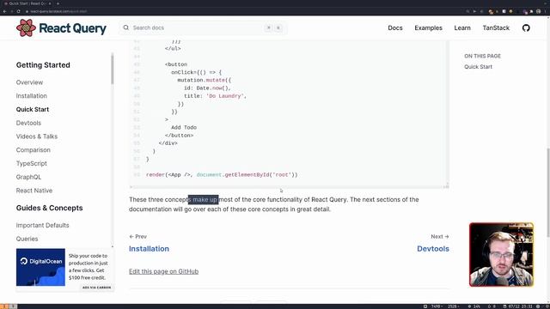Viewport: 550px width, 309px height.
Task: Click the page vertical scrollbar
Action: [548, 192]
